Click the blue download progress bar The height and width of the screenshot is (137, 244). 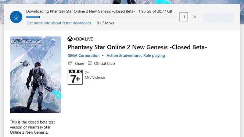pyautogui.click(x=33, y=17)
